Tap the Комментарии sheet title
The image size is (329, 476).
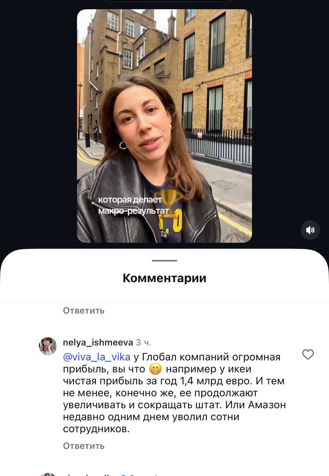[x=164, y=278]
